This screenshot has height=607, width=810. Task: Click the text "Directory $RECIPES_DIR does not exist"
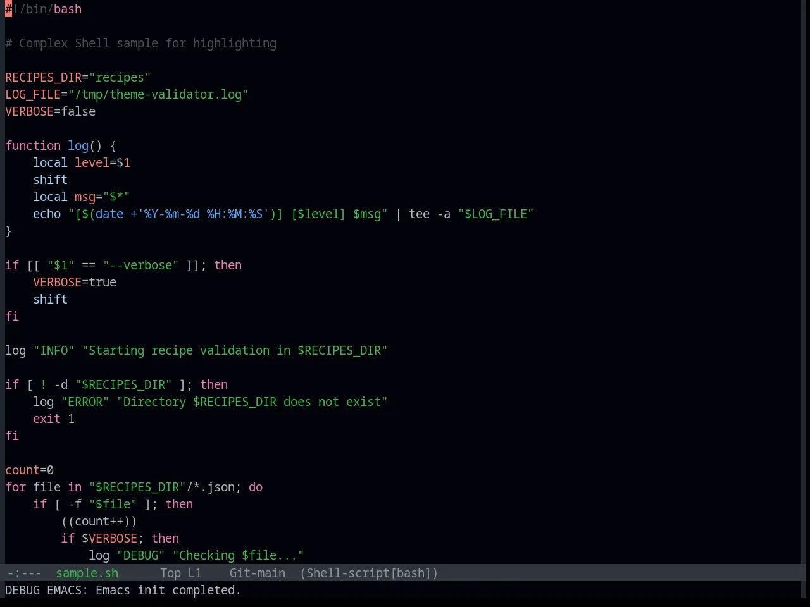pyautogui.click(x=252, y=402)
